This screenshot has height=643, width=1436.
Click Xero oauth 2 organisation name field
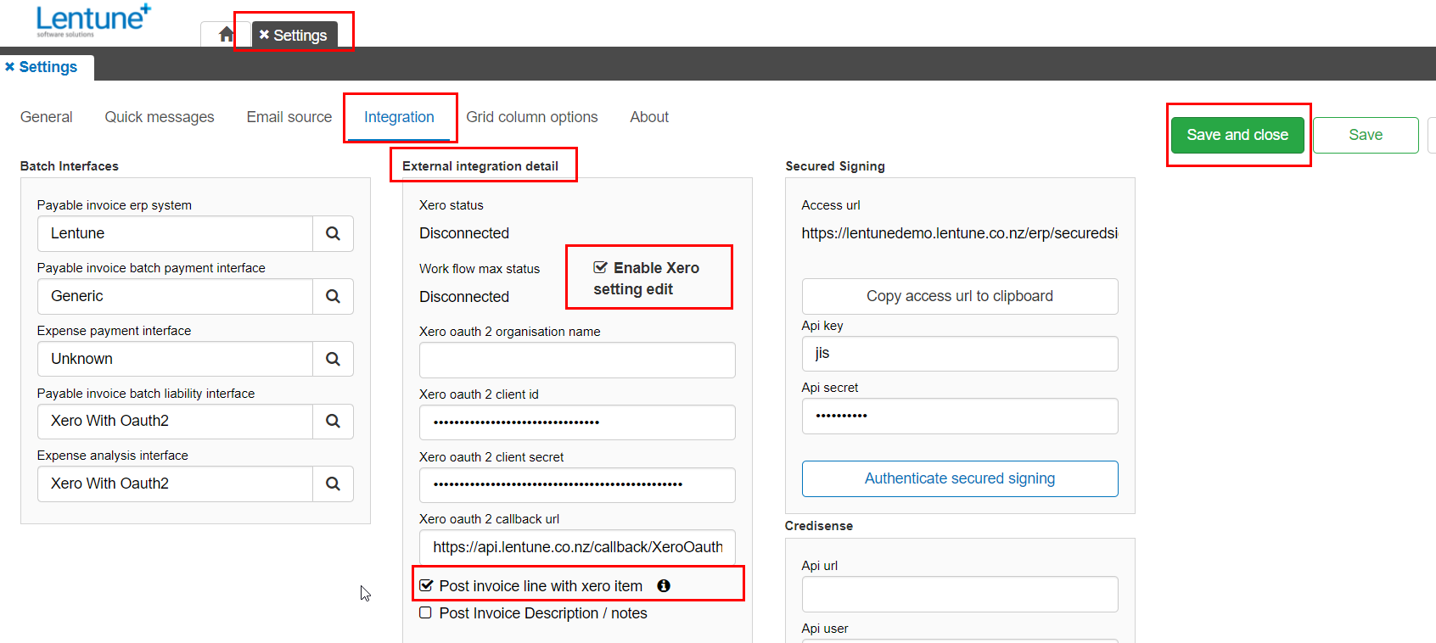[x=577, y=360]
